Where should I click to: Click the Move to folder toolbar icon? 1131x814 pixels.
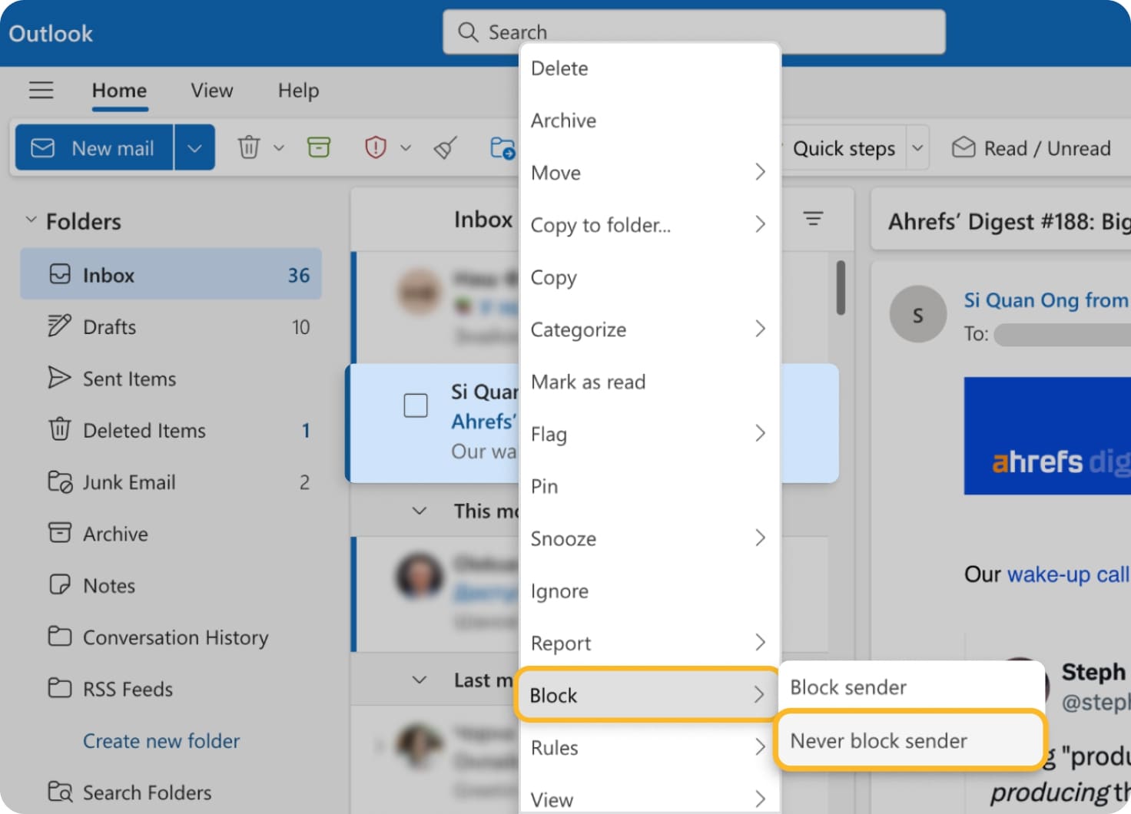click(x=502, y=147)
